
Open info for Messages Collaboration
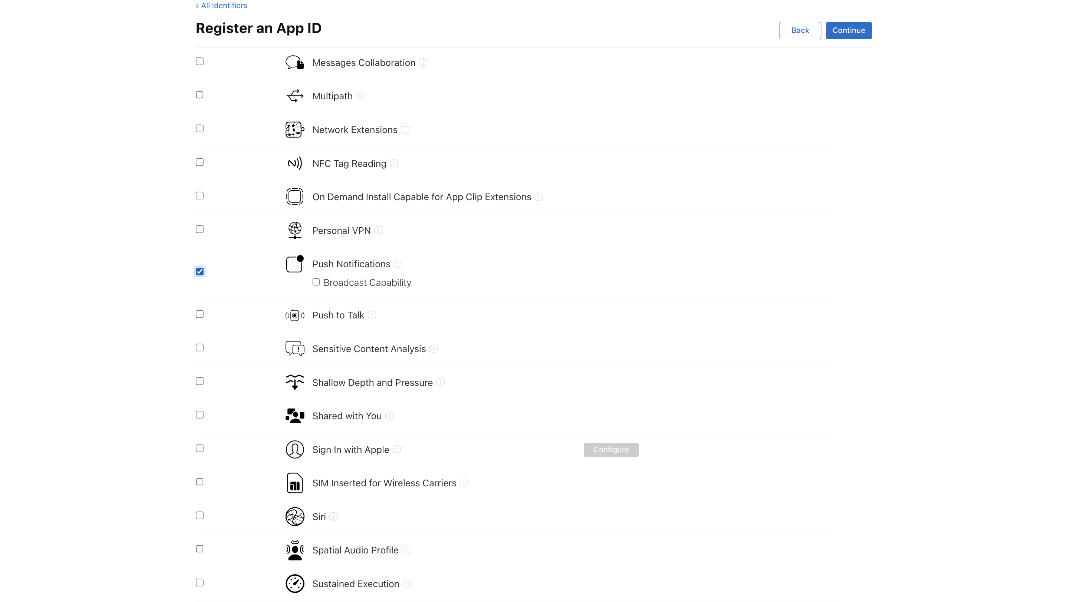point(423,63)
